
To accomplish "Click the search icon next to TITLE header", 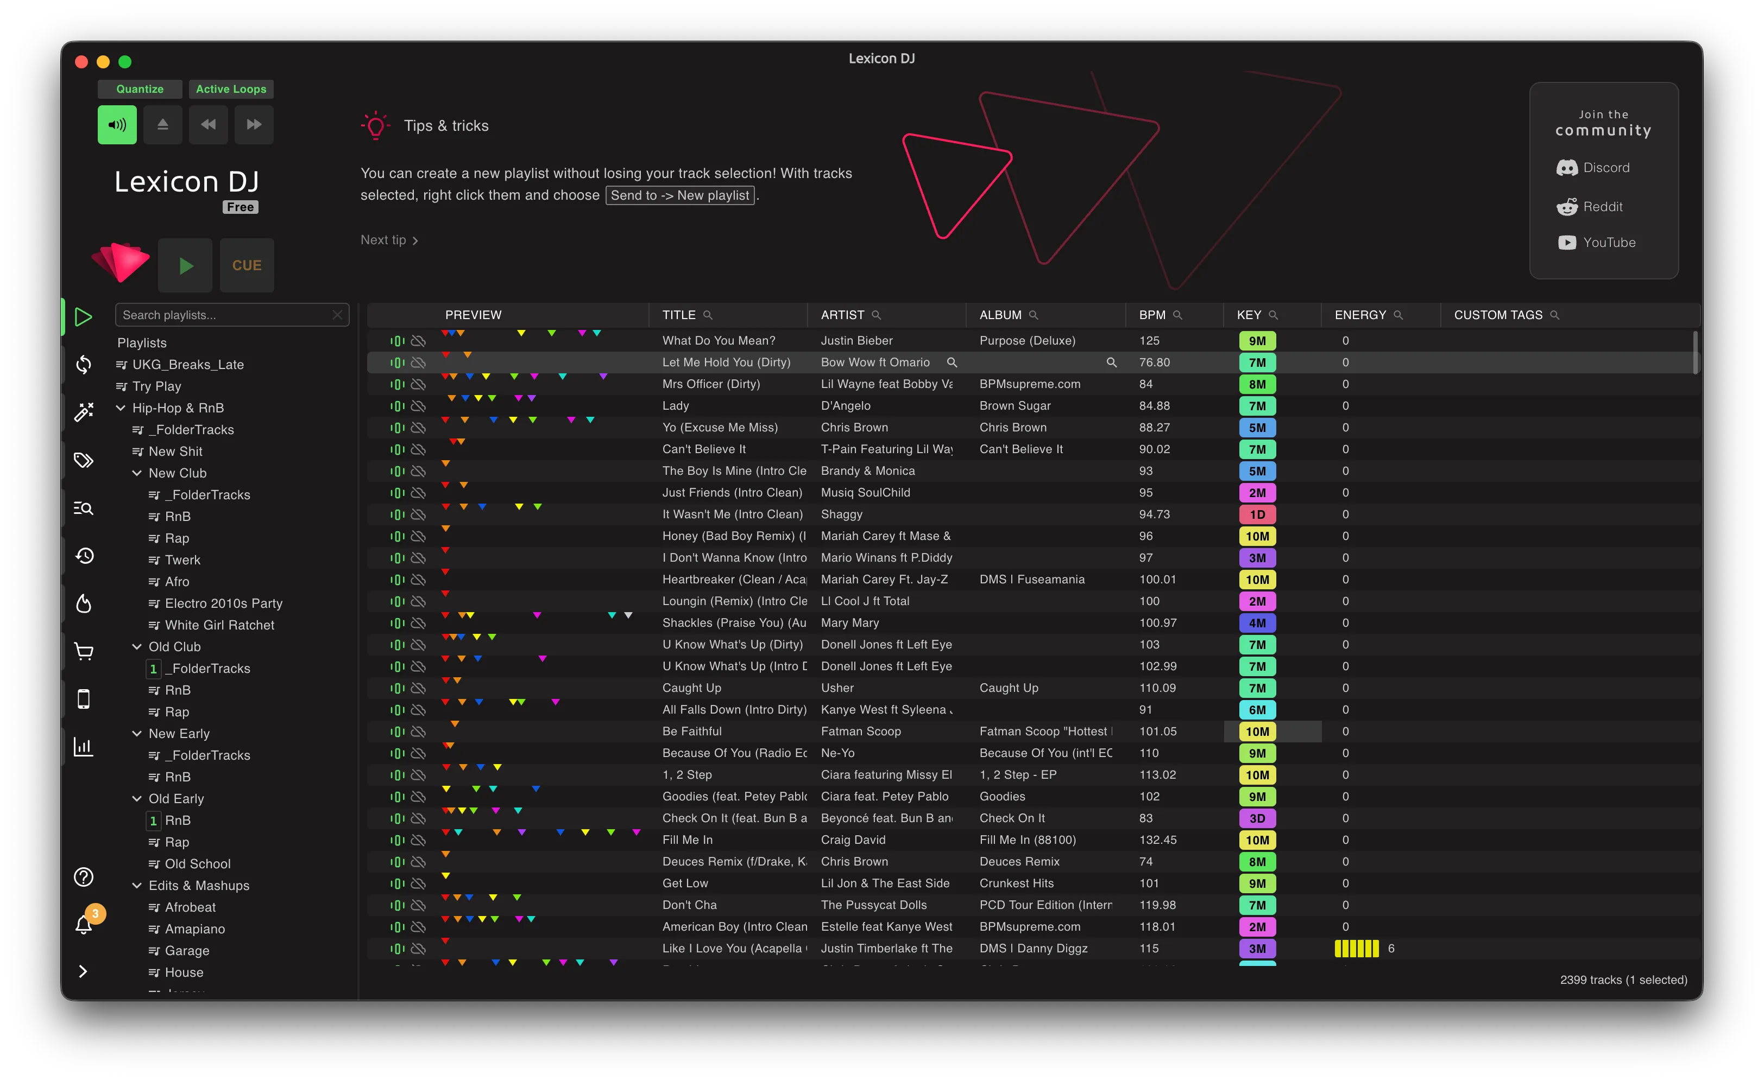I will (x=707, y=315).
